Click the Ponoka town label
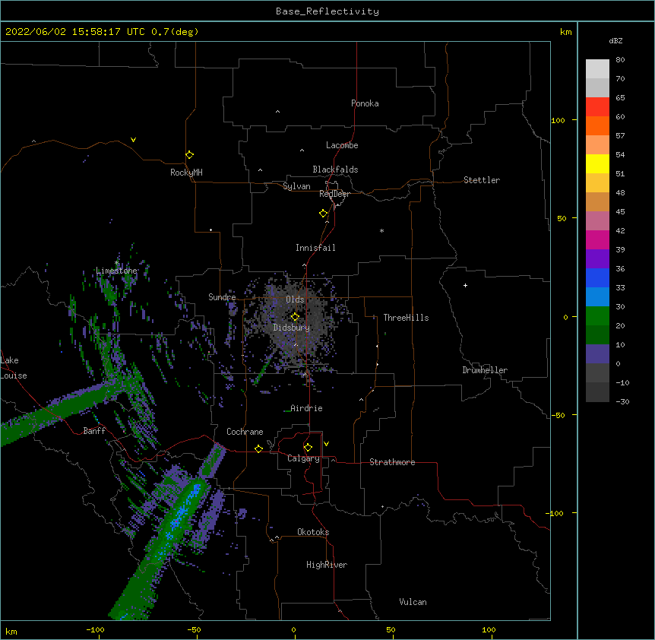655x640 pixels. pyautogui.click(x=365, y=103)
